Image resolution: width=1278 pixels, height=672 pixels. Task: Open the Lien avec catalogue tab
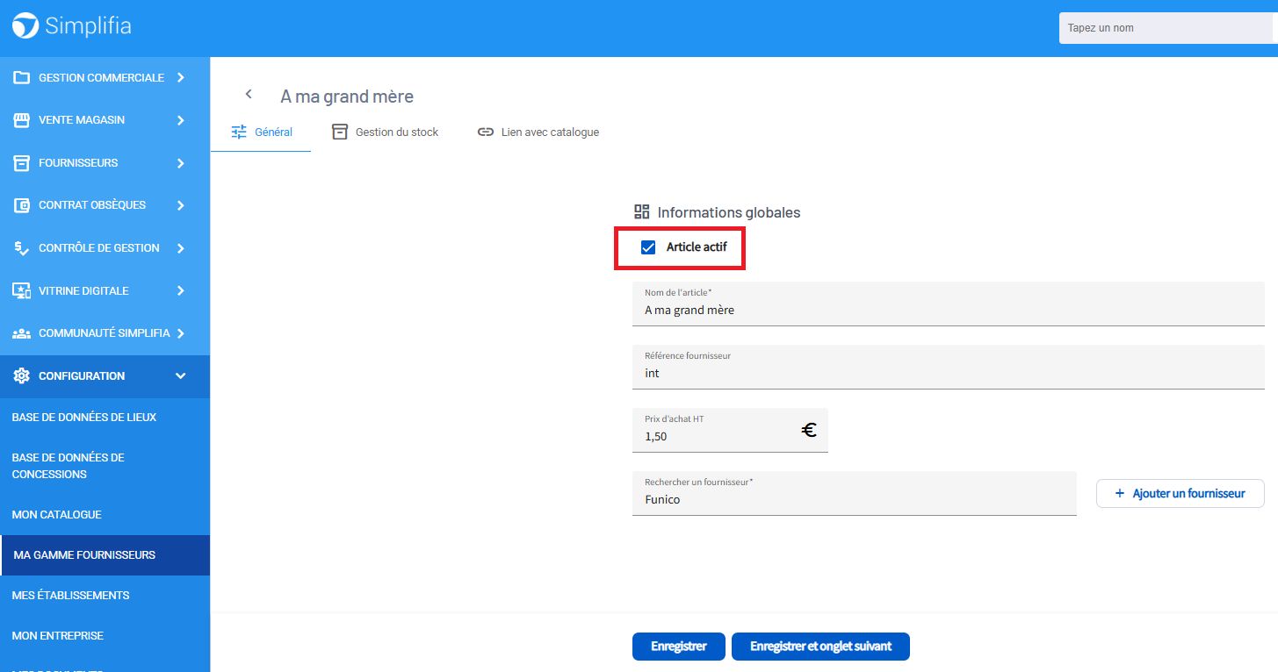pos(538,132)
